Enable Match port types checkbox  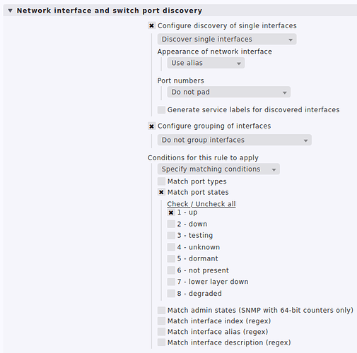coord(161,181)
